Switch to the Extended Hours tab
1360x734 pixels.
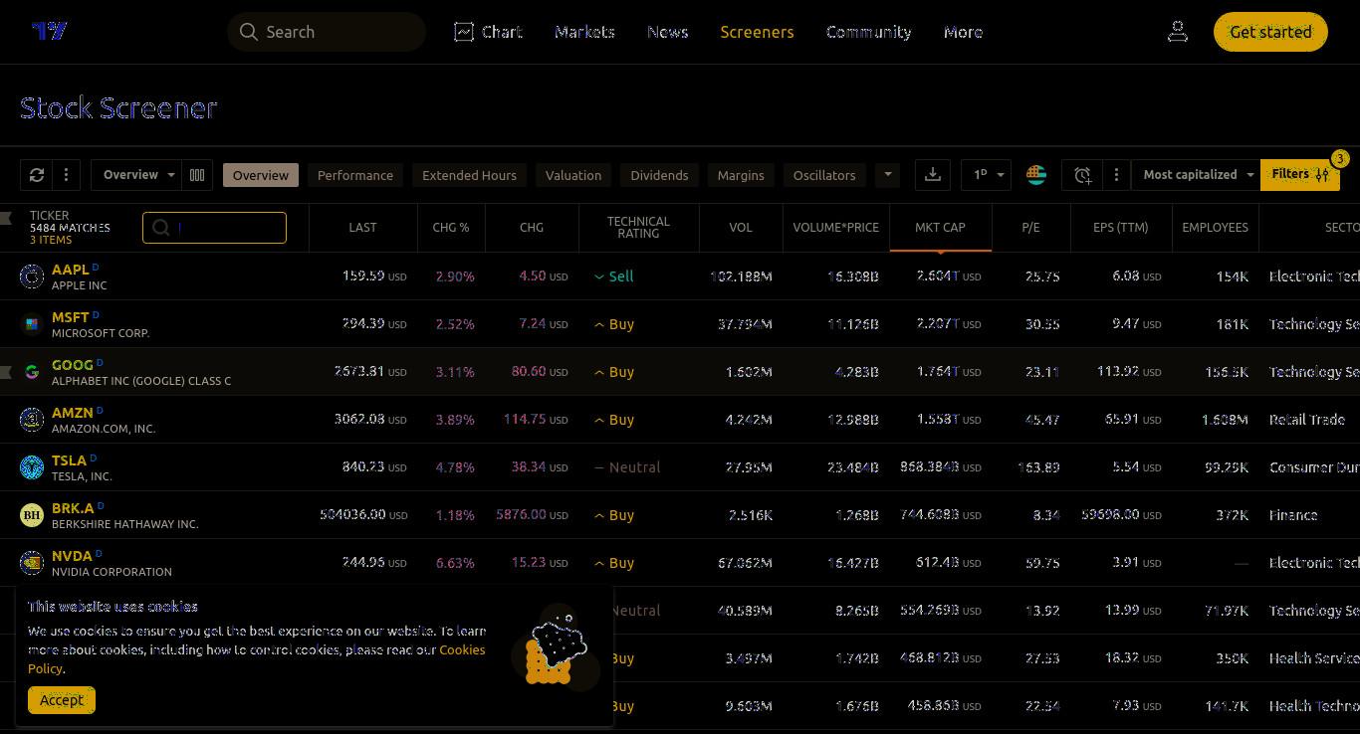[x=469, y=175]
